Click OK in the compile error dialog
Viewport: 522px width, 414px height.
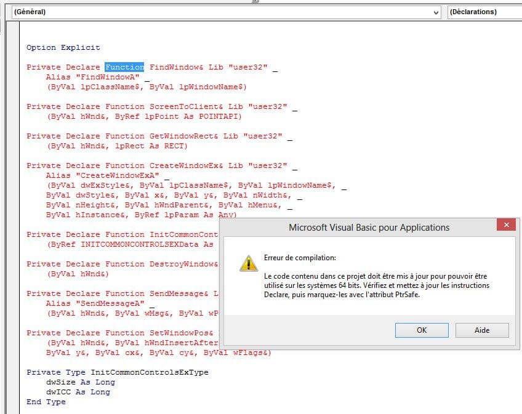point(422,330)
